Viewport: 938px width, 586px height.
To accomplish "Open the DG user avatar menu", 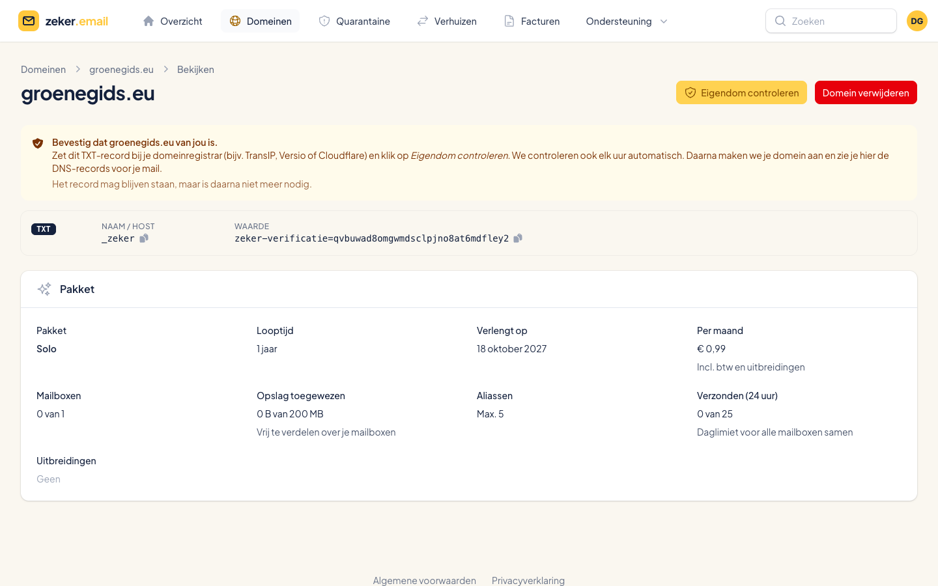I will point(917,21).
